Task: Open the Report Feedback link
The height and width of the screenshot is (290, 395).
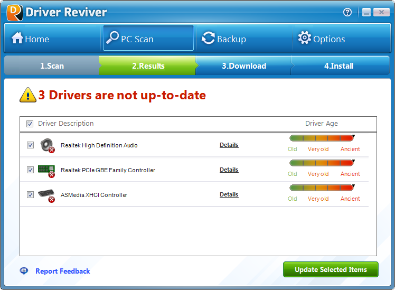Action: [62, 271]
